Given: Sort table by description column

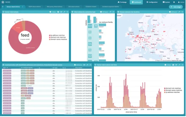Looking at the screenshot, I should tap(79, 68).
